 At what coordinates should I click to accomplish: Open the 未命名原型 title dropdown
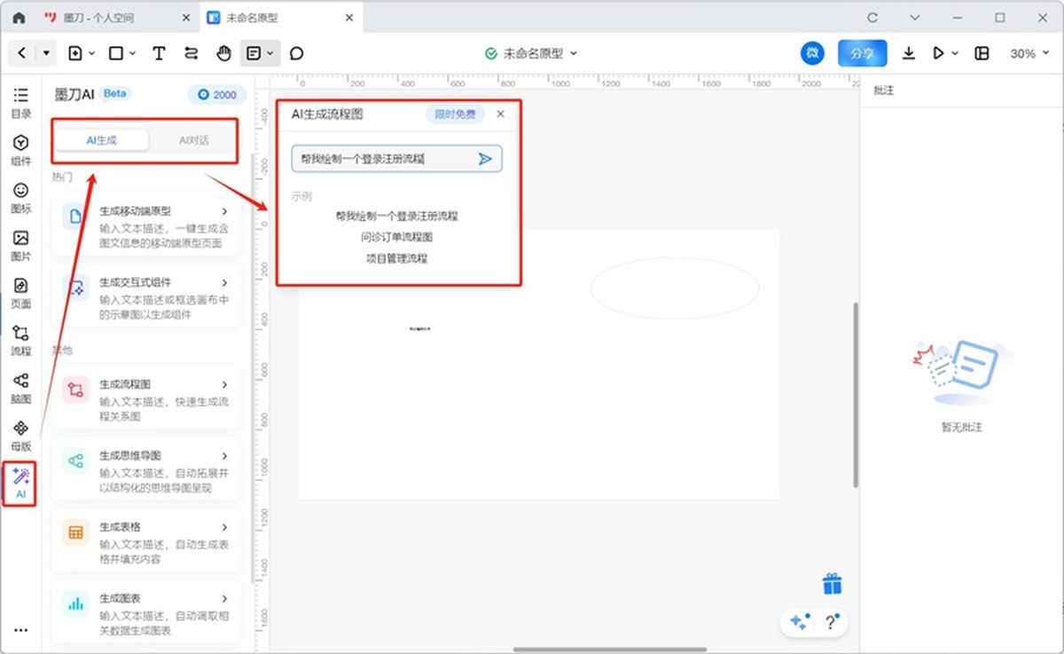tap(573, 53)
